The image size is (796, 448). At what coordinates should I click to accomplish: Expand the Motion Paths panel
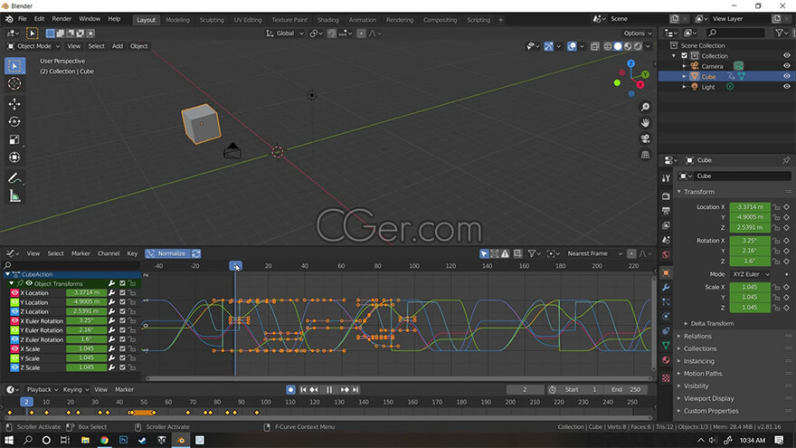702,374
